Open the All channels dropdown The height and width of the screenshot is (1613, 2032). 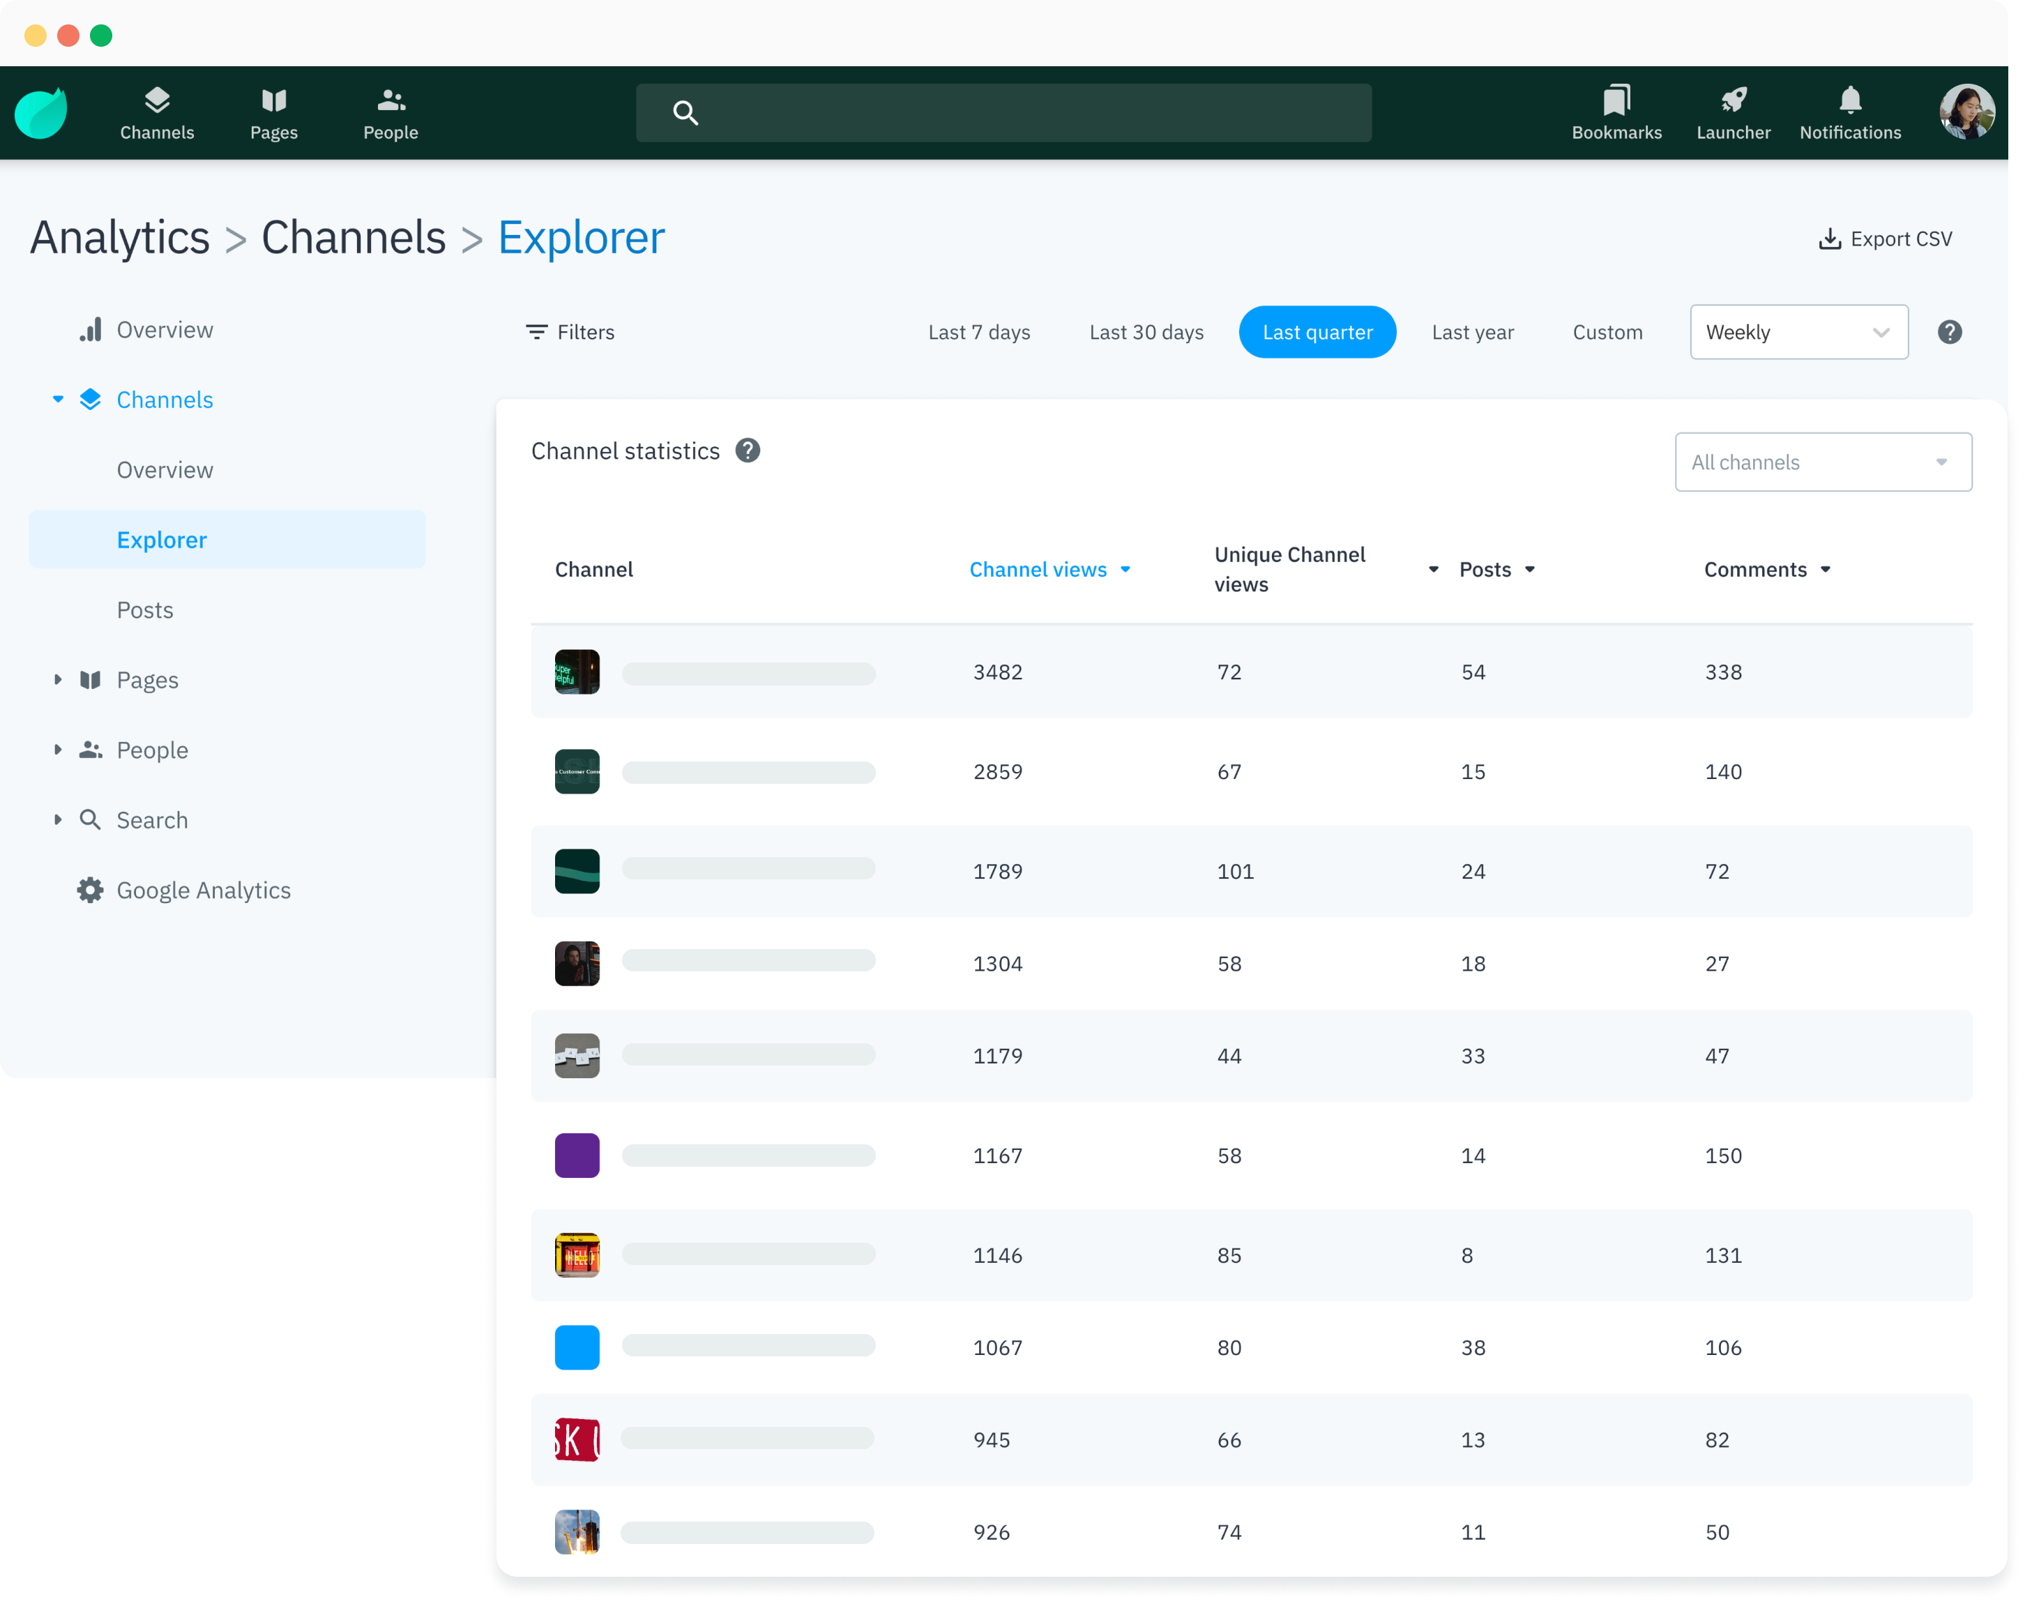pyautogui.click(x=1823, y=462)
